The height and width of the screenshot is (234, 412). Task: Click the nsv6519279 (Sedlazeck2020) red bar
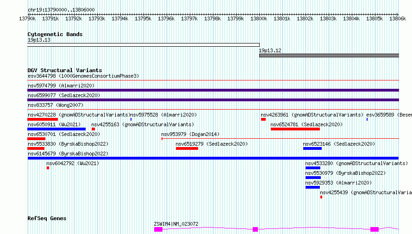point(187,148)
